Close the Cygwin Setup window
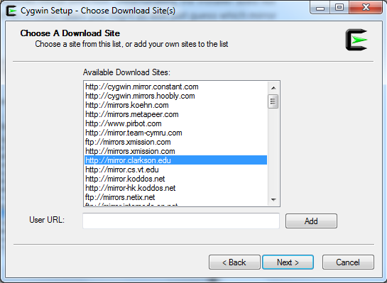The height and width of the screenshot is (283, 387). point(366,8)
